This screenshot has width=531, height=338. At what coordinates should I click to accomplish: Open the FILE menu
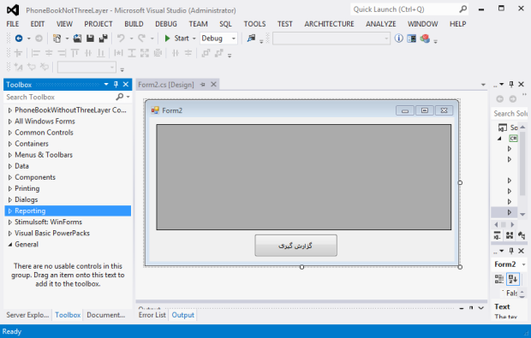coord(13,24)
